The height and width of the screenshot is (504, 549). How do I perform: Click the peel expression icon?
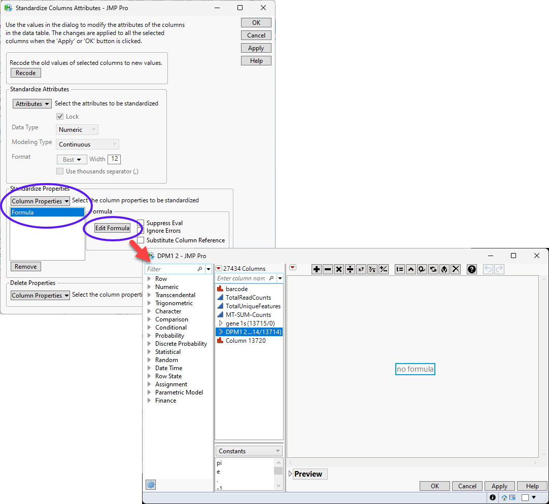[422, 269]
